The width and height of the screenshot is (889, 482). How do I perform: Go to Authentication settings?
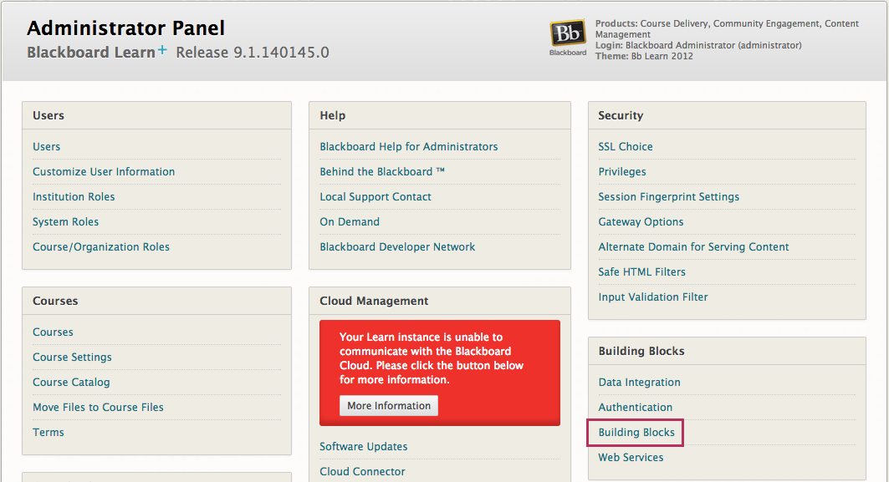click(x=636, y=408)
